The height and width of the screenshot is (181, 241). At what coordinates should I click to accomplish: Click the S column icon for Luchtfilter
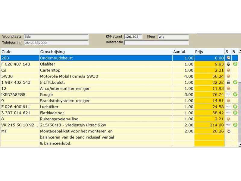[228, 107]
